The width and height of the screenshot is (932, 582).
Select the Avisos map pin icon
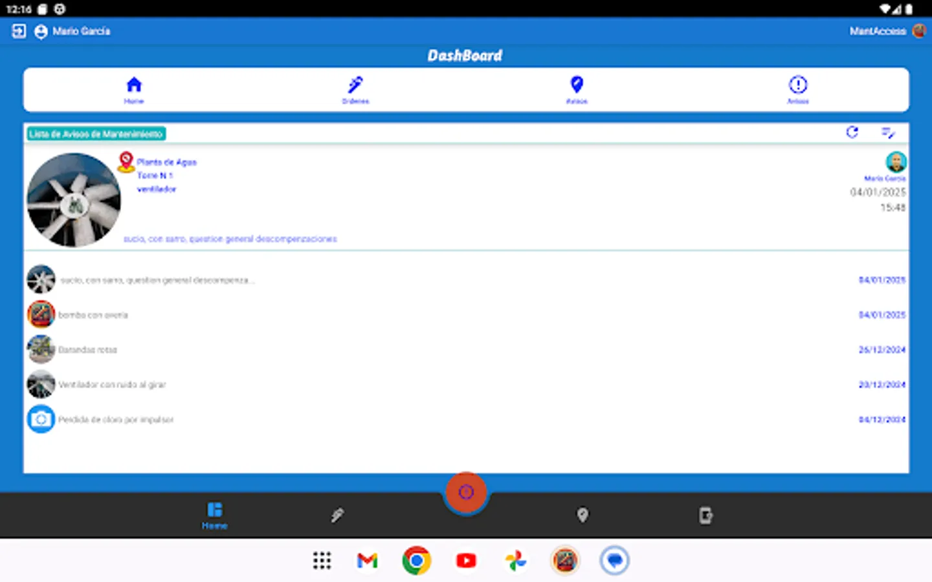[576, 89]
